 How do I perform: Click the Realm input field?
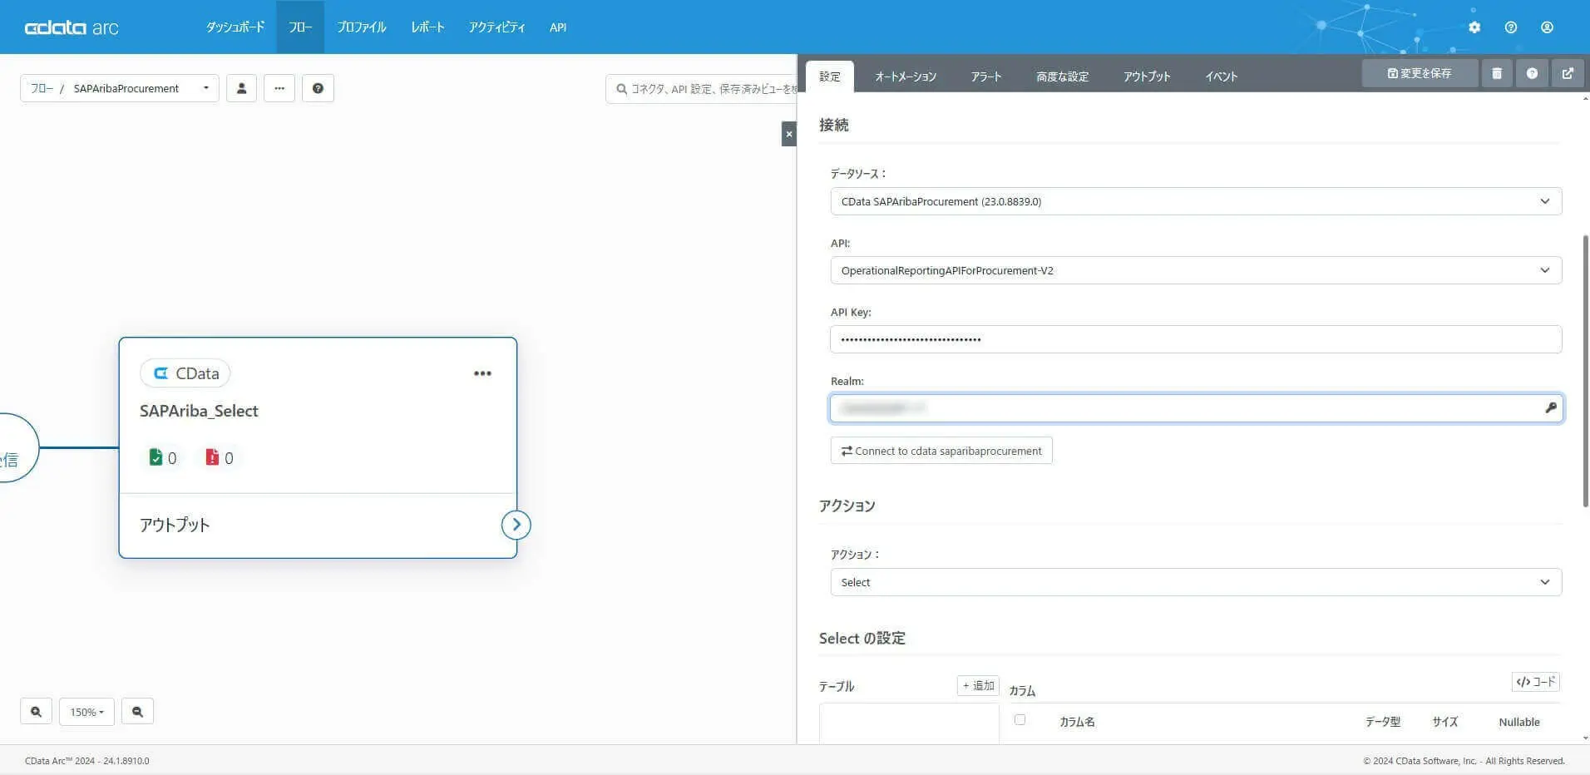click(1196, 408)
